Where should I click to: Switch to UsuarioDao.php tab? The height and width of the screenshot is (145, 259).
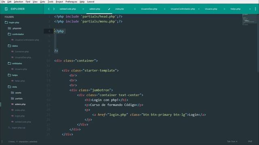click(x=149, y=9)
